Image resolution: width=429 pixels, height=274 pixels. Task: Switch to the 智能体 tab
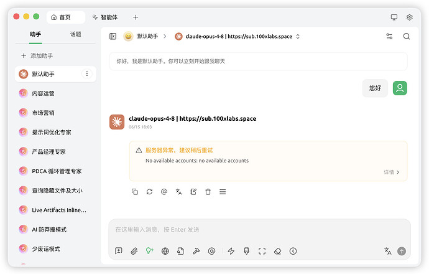coord(105,17)
